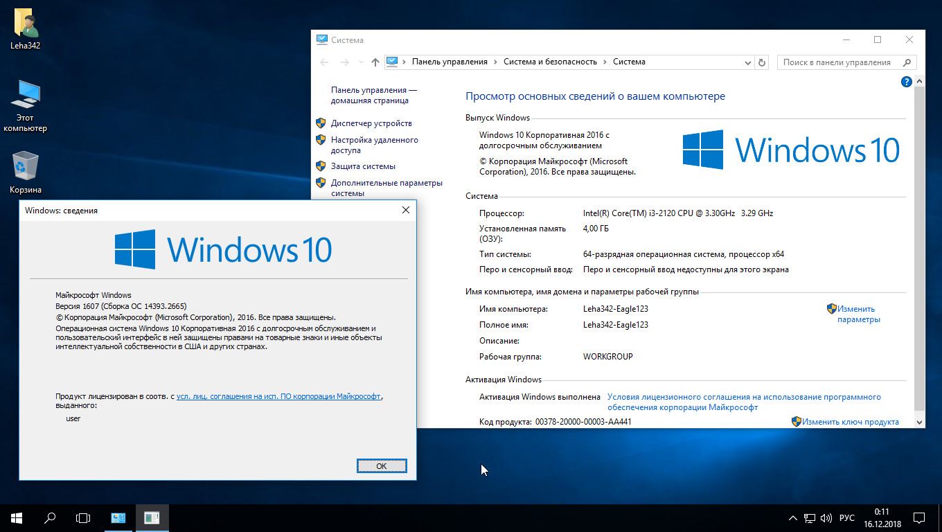This screenshot has width=942, height=532.
Task: Maximize the Система window
Action: pos(878,39)
